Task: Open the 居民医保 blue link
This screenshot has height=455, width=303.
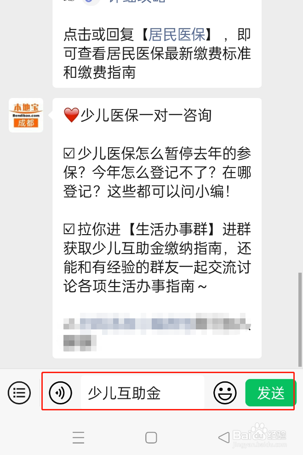Action: pos(177,35)
